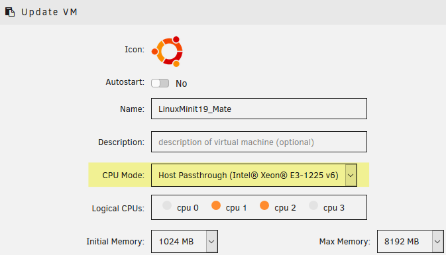Expand the Max Memory dropdown
The height and width of the screenshot is (255, 446).
[437, 241]
